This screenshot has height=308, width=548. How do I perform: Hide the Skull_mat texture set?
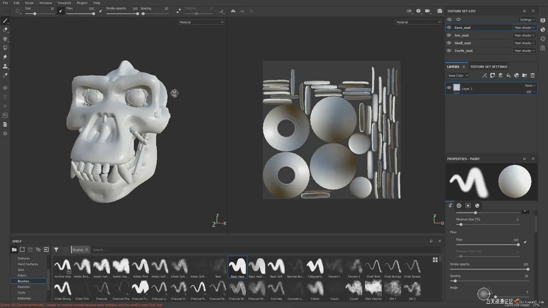[449, 43]
